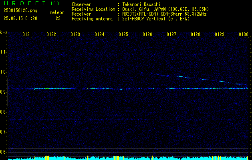Viewport: 252px width, 160px height.
Task: Click 2el-HB9CV Vertical antenna text
Action: coord(156,19)
